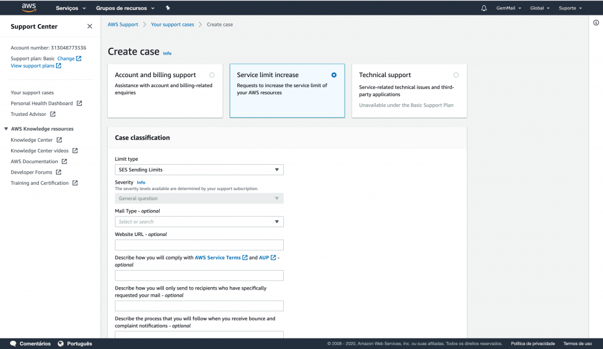Click external icon after AWS Service Terms

pyautogui.click(x=245, y=258)
